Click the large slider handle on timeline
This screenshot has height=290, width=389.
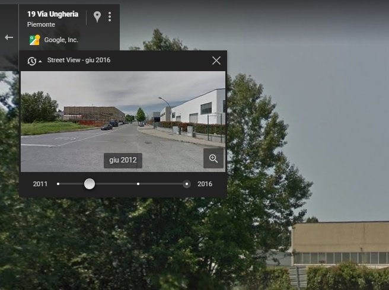pos(90,184)
